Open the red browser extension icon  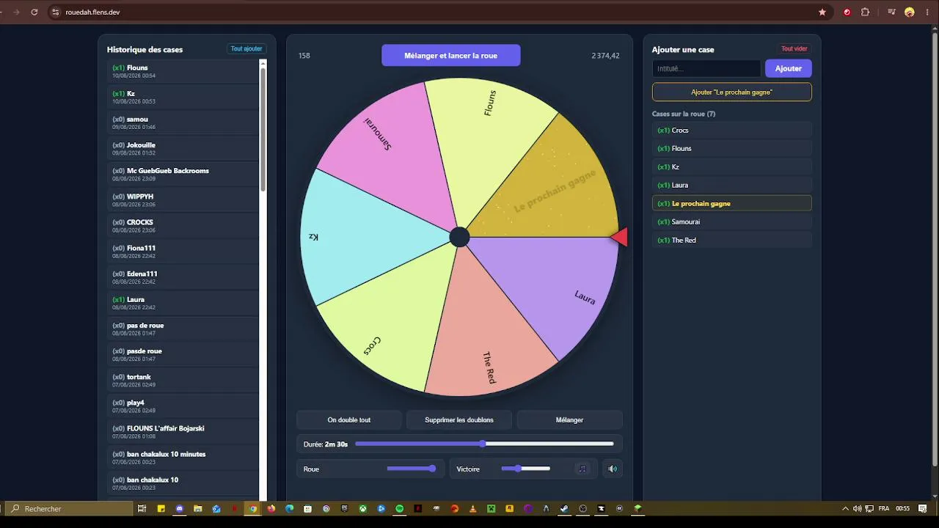(847, 12)
